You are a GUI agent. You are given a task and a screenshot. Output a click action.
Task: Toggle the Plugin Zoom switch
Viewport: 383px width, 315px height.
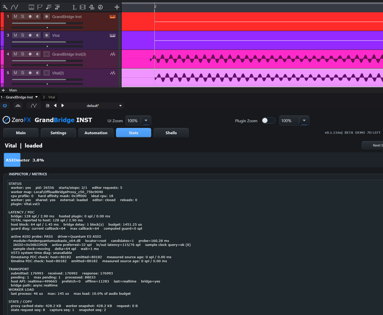coord(268,120)
